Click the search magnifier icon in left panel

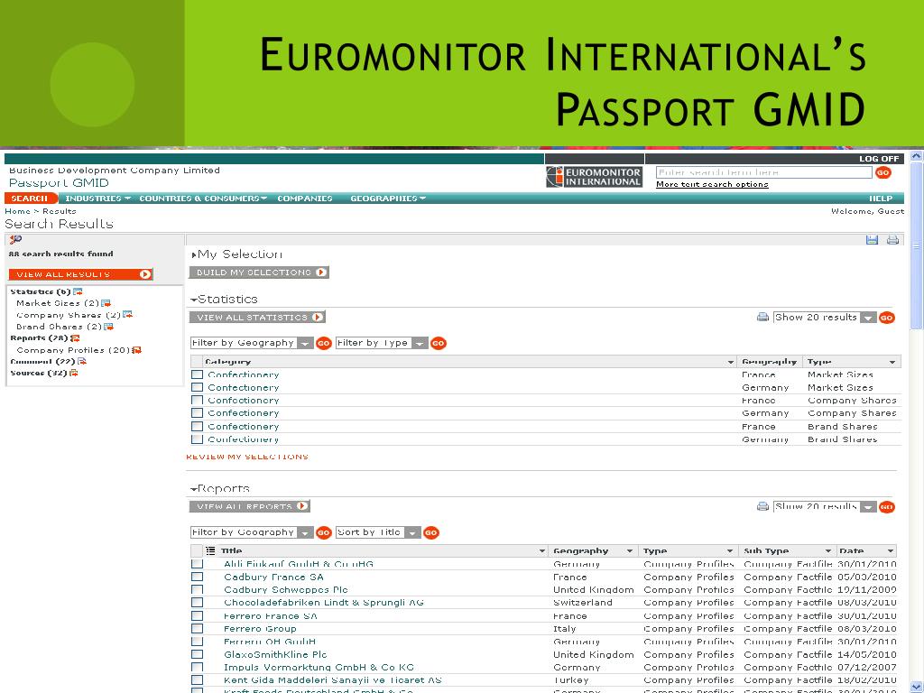point(16,240)
